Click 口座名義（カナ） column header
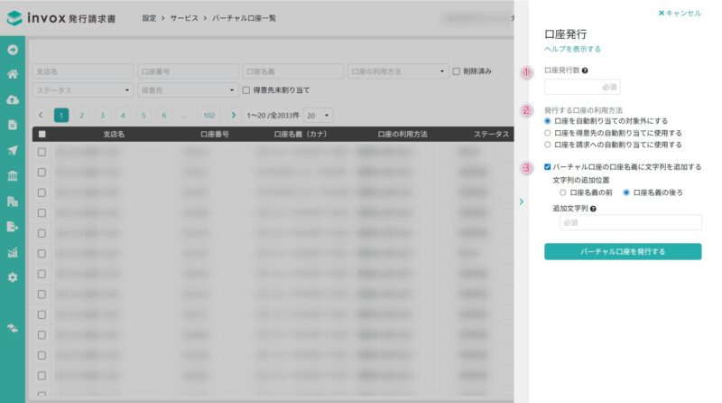The width and height of the screenshot is (722, 403). (301, 134)
